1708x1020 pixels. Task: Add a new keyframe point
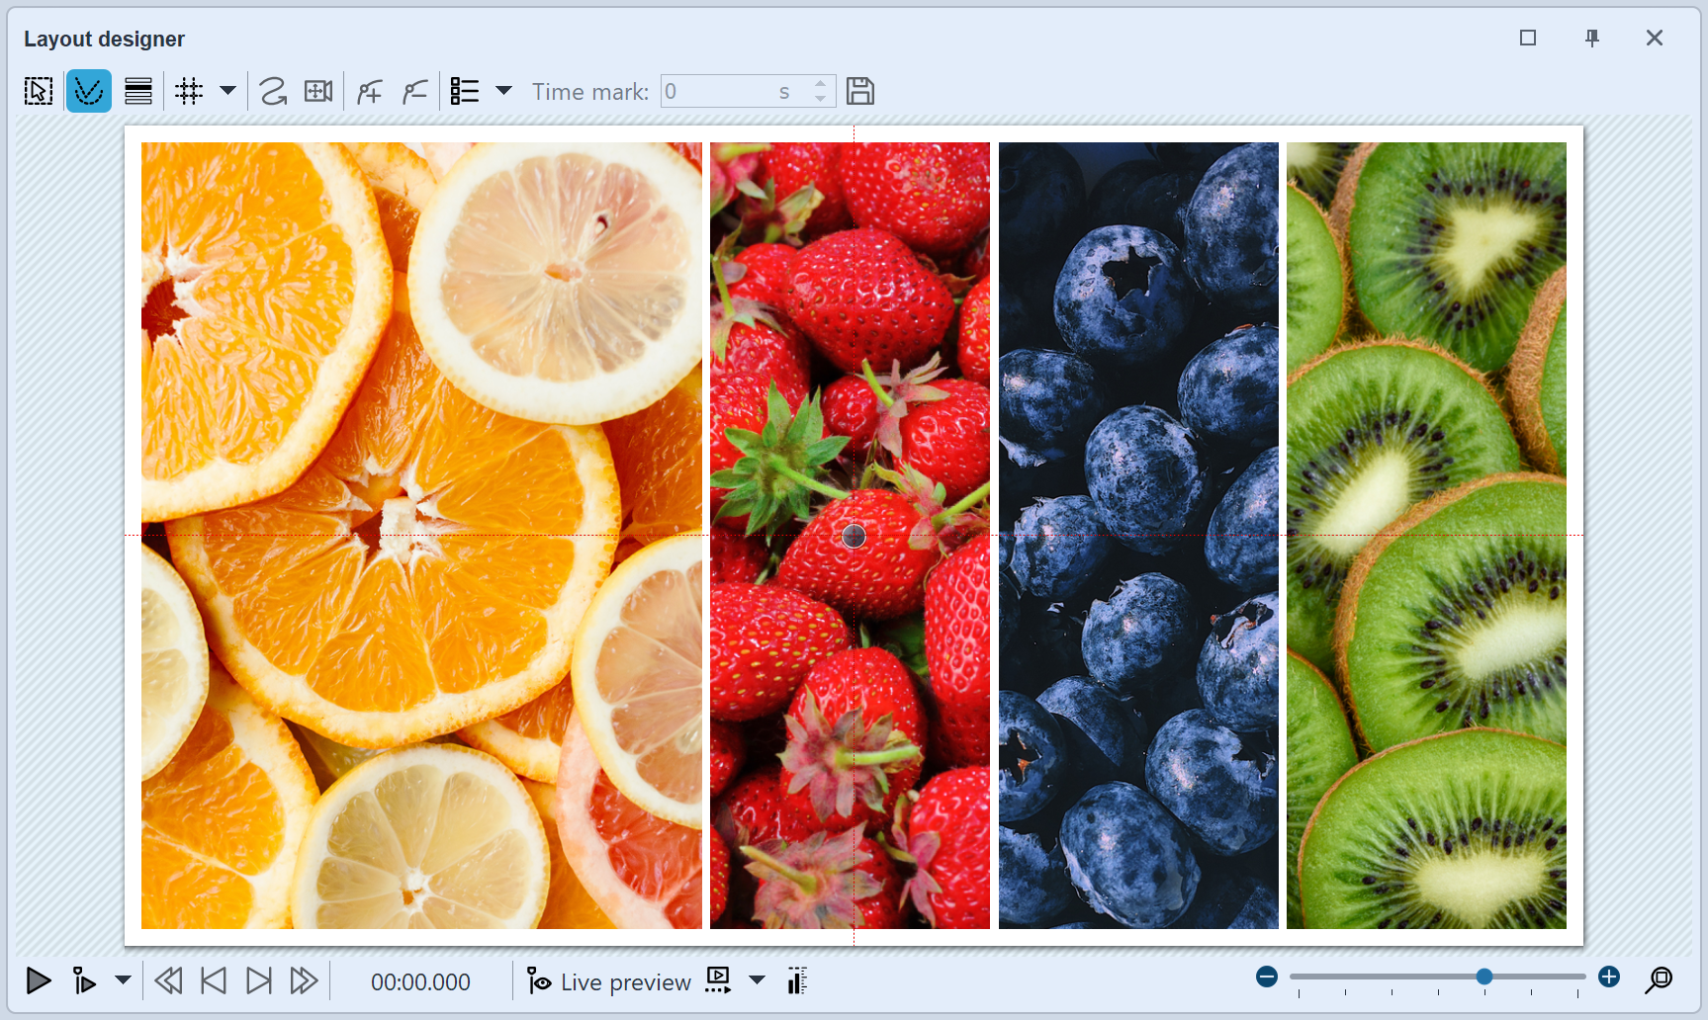tap(369, 90)
